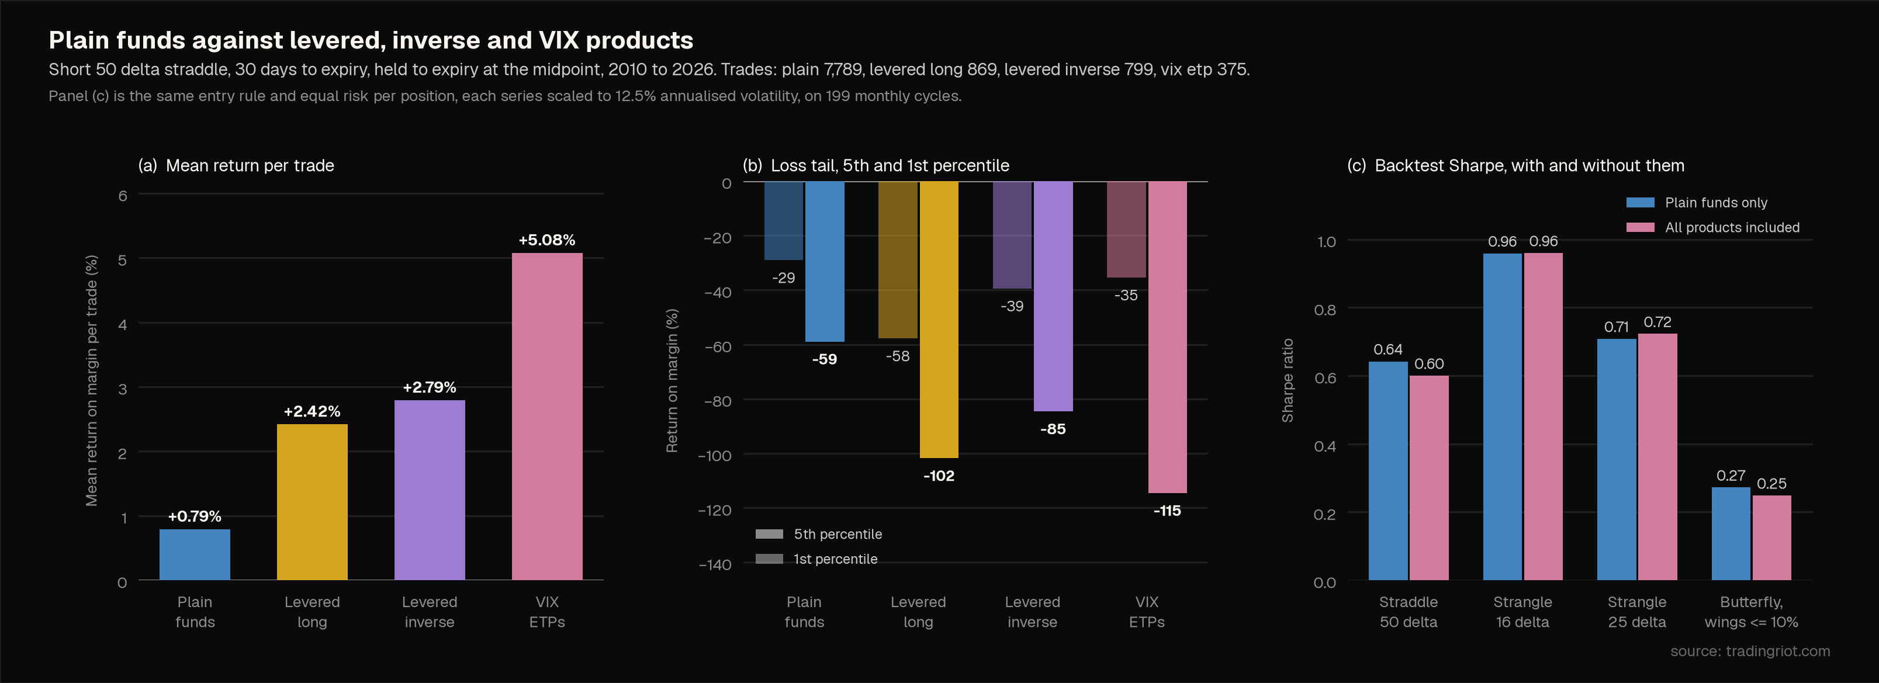Select the pink VIX ETPs +5.08% bar
The width and height of the screenshot is (1879, 683).
point(547,417)
